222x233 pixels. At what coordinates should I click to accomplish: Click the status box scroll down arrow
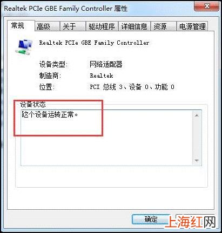[x=197, y=160]
